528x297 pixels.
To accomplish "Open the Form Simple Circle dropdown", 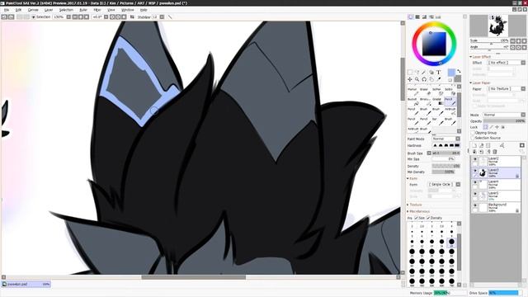I will tap(444, 185).
